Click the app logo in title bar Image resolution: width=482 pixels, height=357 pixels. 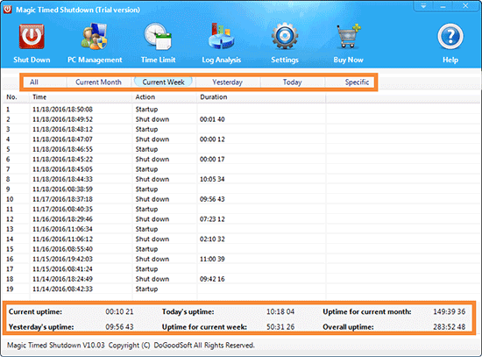click(x=7, y=10)
